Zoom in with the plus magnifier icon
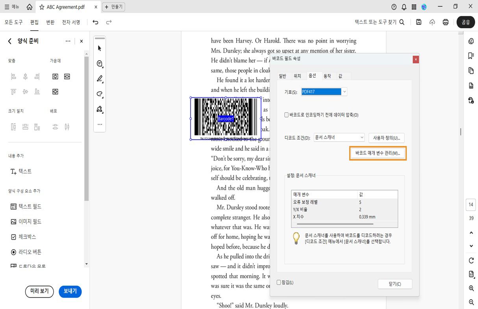Image resolution: width=478 pixels, height=309 pixels. (471, 289)
